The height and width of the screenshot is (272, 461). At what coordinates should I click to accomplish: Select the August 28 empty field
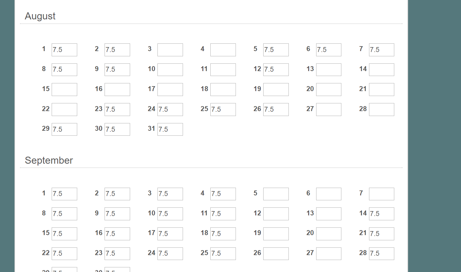click(x=382, y=110)
